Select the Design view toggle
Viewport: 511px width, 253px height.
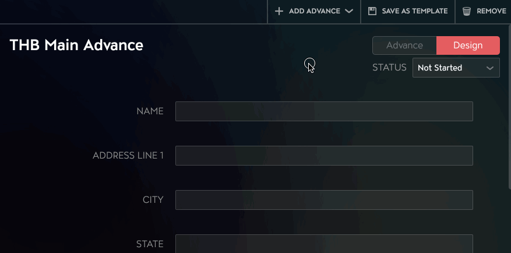pyautogui.click(x=468, y=45)
